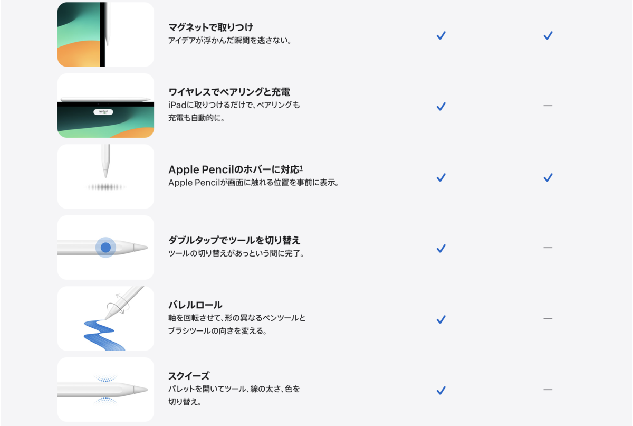633x426 pixels.
Task: Click second column checkmark for マグネットで取りつけ
Action: pos(548,35)
